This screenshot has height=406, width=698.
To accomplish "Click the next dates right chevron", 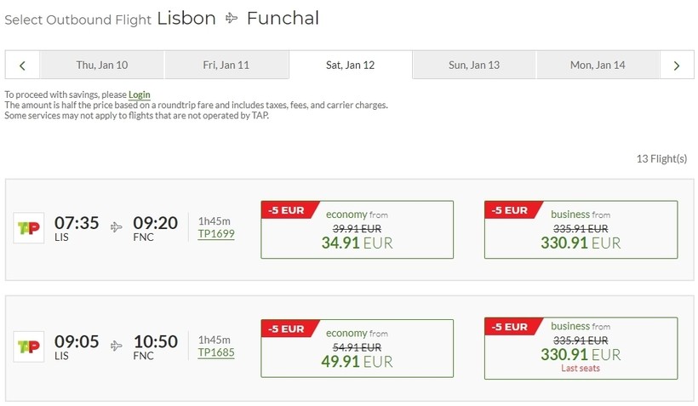I will tap(677, 66).
